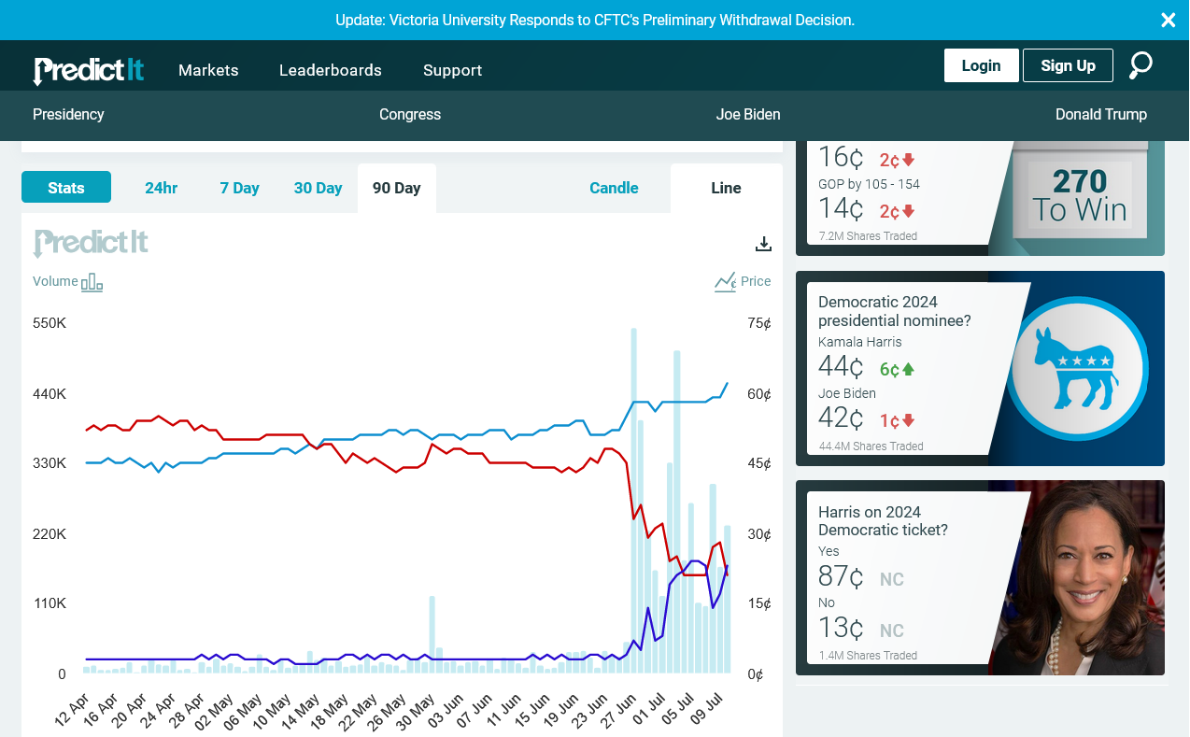This screenshot has width=1190, height=737.
Task: Browse the Presidency category
Action: [68, 114]
